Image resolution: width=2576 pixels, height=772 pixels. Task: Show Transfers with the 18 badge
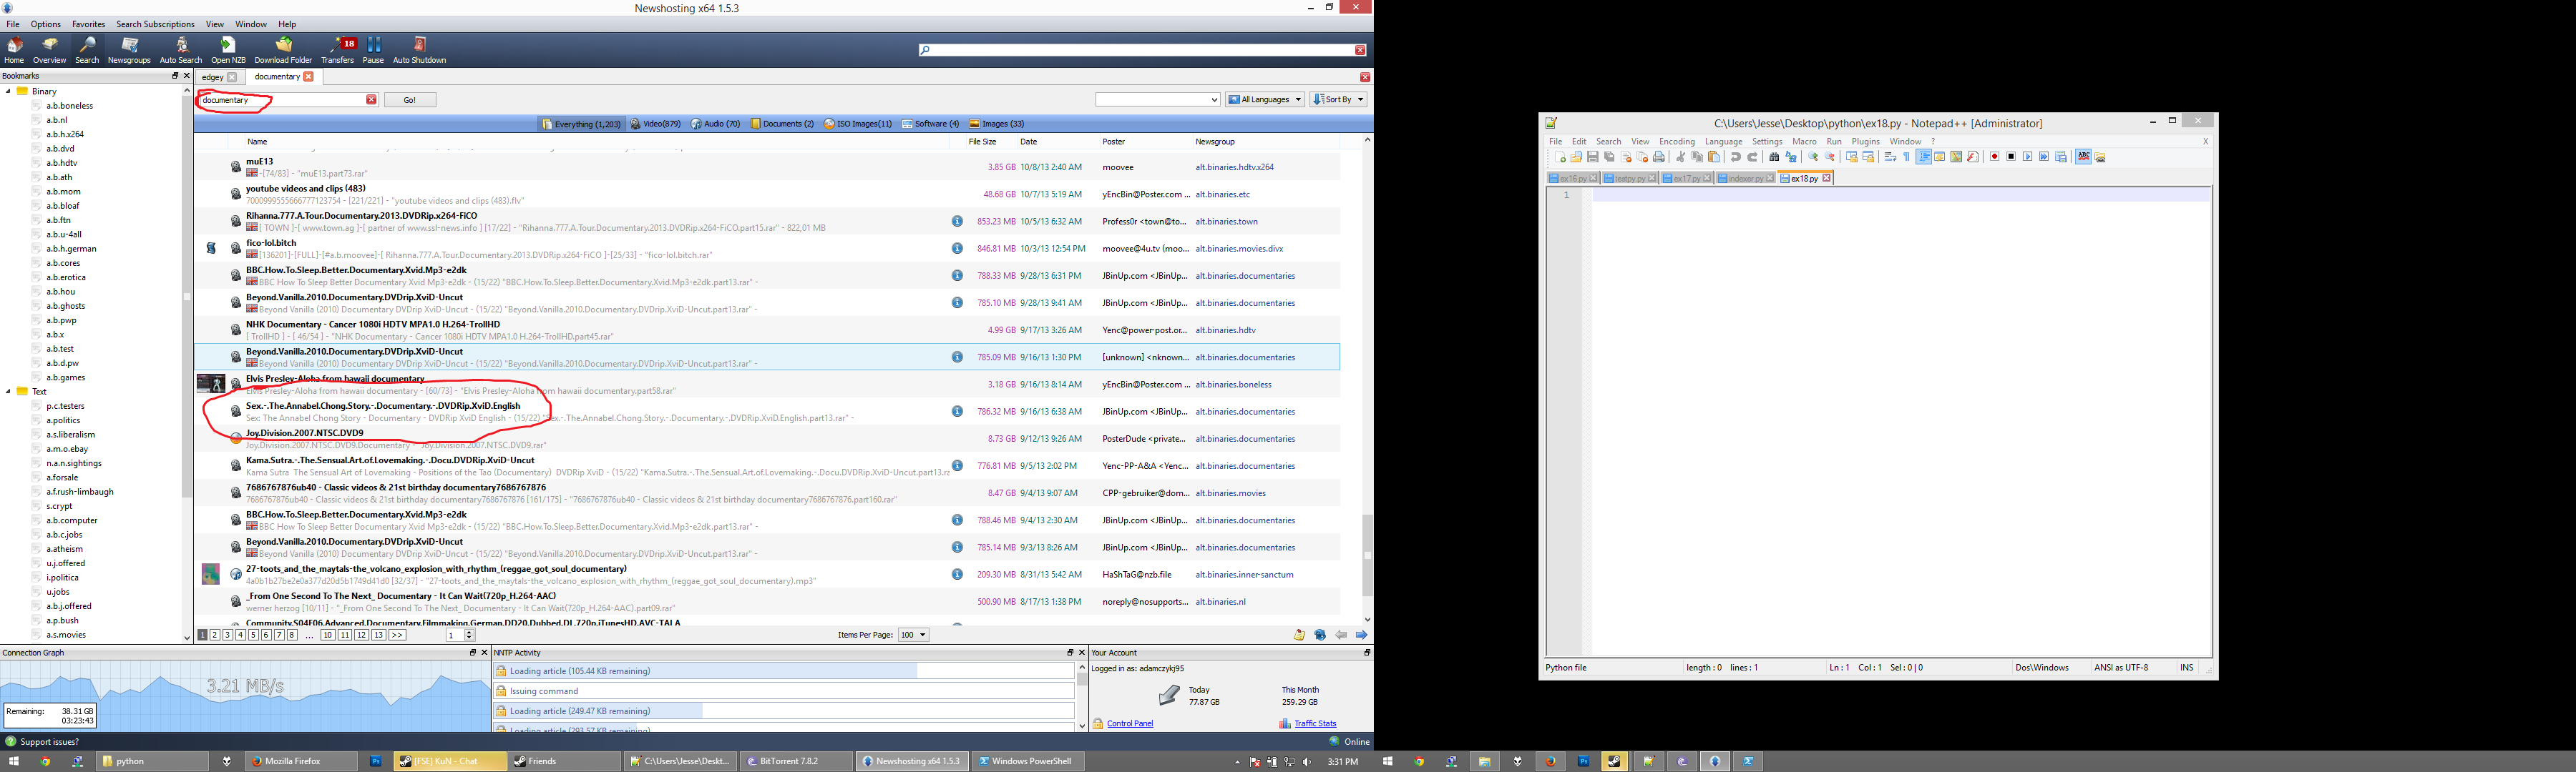(x=338, y=49)
